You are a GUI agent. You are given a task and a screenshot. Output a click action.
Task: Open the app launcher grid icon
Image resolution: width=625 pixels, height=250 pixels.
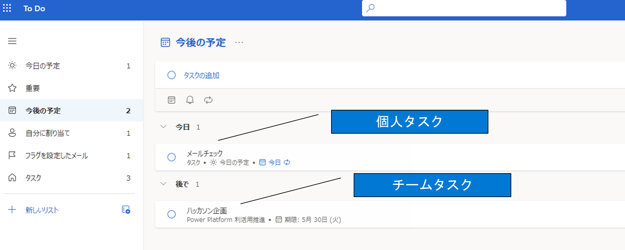[7, 8]
